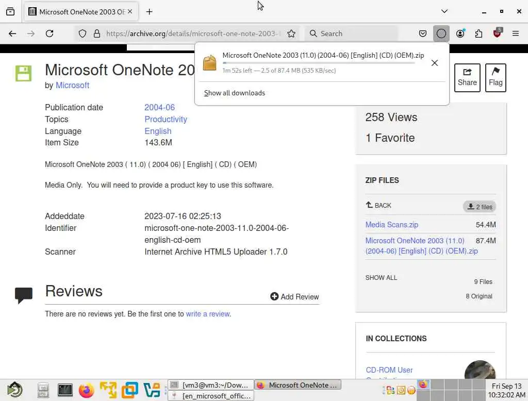Switch to en_microsoft_offic taskbar window
The height and width of the screenshot is (401, 528).
coord(211,396)
